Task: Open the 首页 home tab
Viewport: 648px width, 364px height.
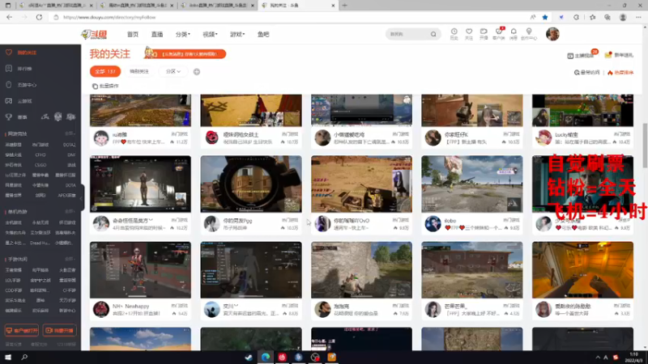Action: click(x=133, y=34)
